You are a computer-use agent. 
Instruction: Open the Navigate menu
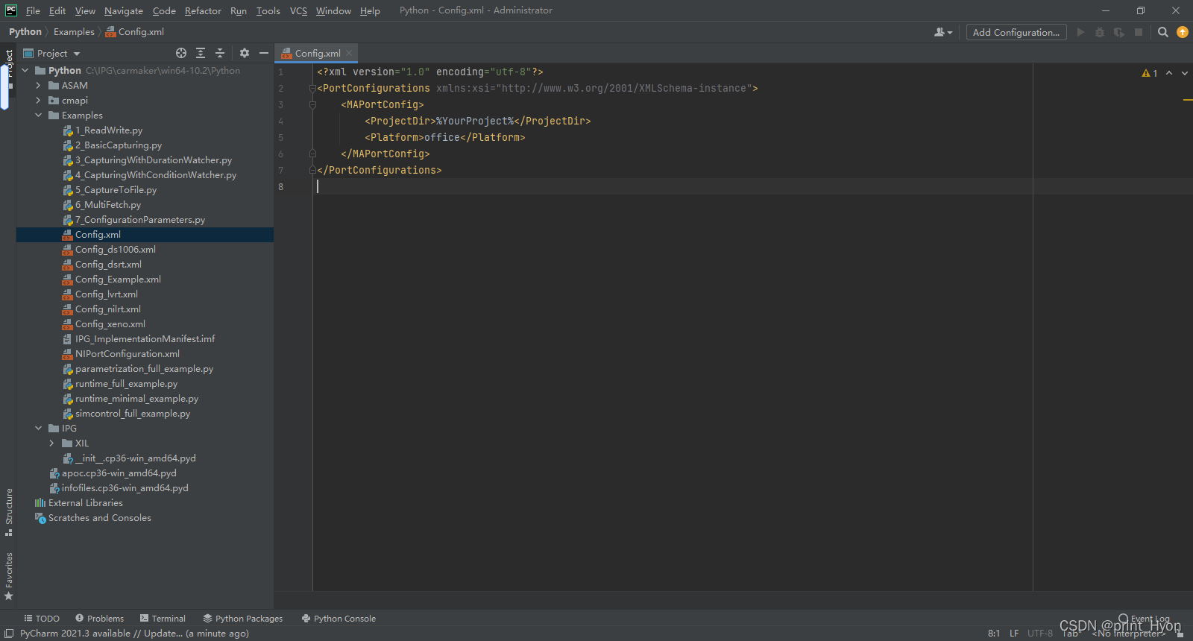click(124, 10)
